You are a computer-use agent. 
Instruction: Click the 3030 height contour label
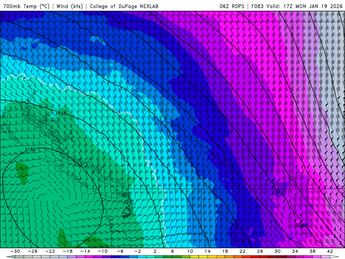(301, 225)
